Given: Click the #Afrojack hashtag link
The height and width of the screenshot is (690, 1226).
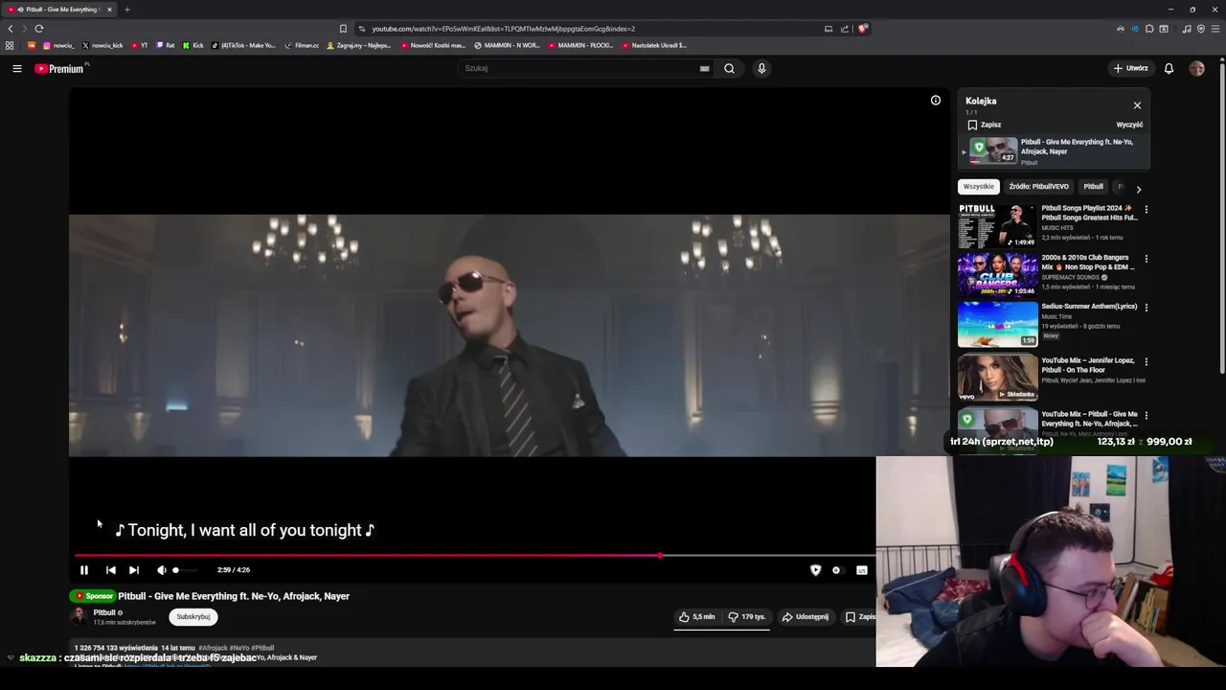Looking at the screenshot, I should pyautogui.click(x=213, y=648).
